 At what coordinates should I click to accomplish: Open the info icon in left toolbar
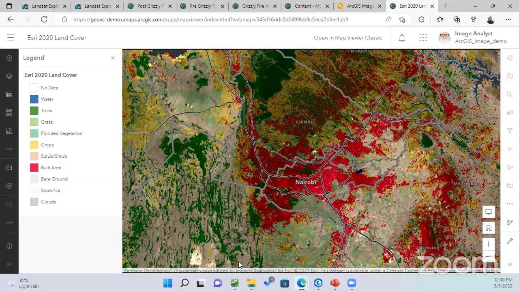[9, 246]
